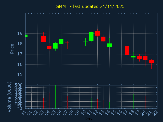The height and width of the screenshot is (122, 163).
Task: Select the red candlestick on day 21
Action: click(151, 62)
